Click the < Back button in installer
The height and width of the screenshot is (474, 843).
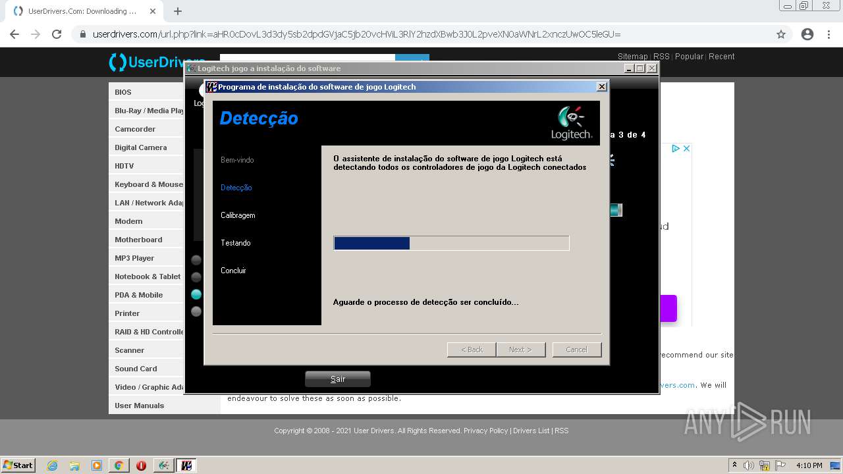472,350
